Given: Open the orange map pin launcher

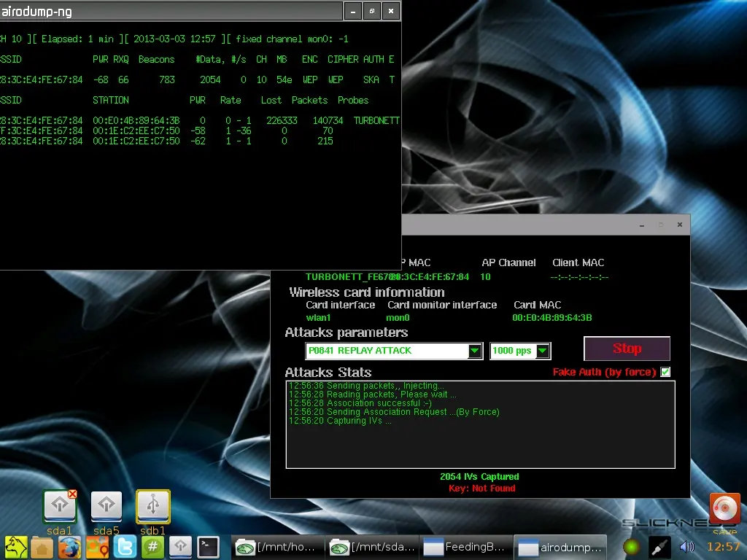Looking at the screenshot, I should 97,547.
